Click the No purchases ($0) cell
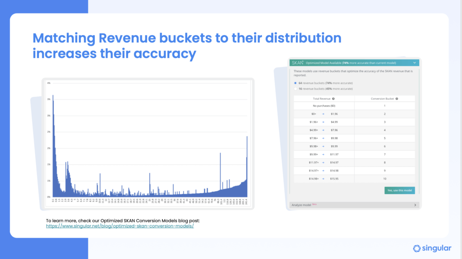This screenshot has width=462, height=259. [324, 106]
